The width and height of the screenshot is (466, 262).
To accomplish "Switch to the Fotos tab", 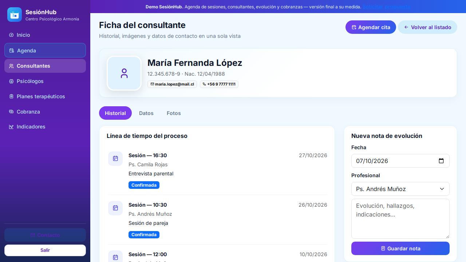I will pyautogui.click(x=174, y=113).
